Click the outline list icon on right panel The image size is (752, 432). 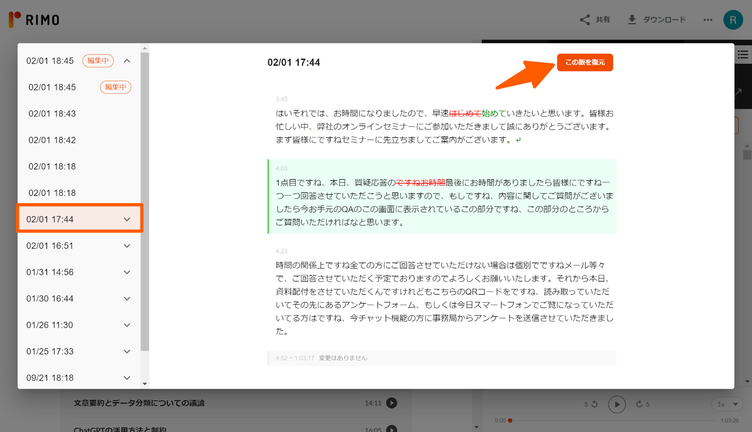coord(743,54)
